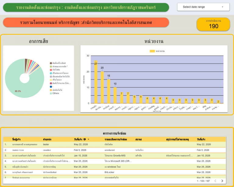The width and height of the screenshot is (234, 187).
Task: Click the dropdown arrow of date range control
Action: coord(222,7)
